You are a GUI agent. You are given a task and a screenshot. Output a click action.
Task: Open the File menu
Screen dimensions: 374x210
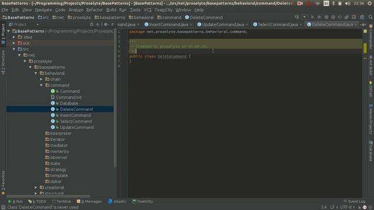tap(5, 10)
